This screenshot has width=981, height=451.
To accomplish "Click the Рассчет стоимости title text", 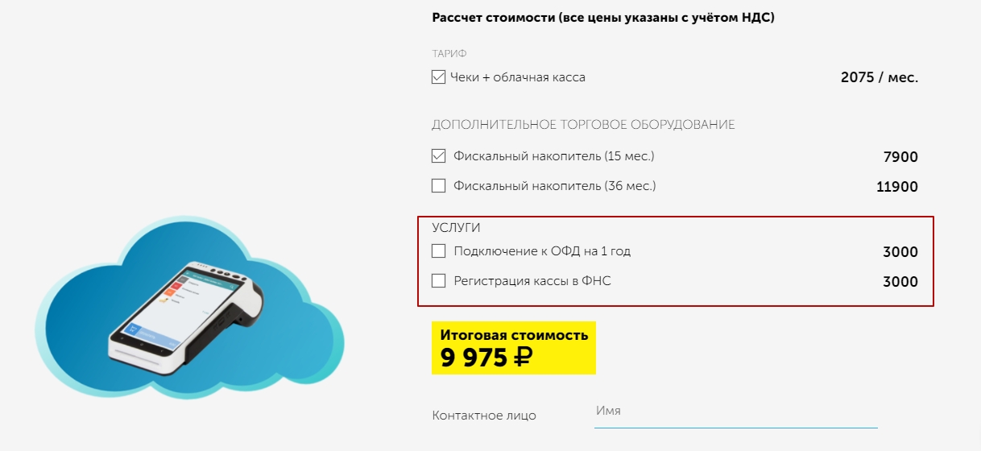I will pos(493,18).
